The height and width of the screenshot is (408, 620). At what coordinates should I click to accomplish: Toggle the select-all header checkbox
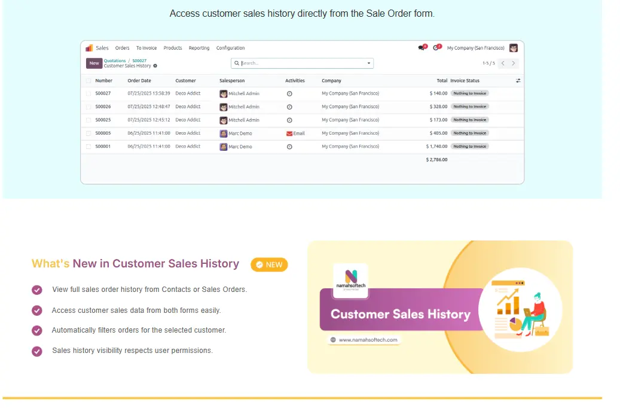pyautogui.click(x=88, y=81)
